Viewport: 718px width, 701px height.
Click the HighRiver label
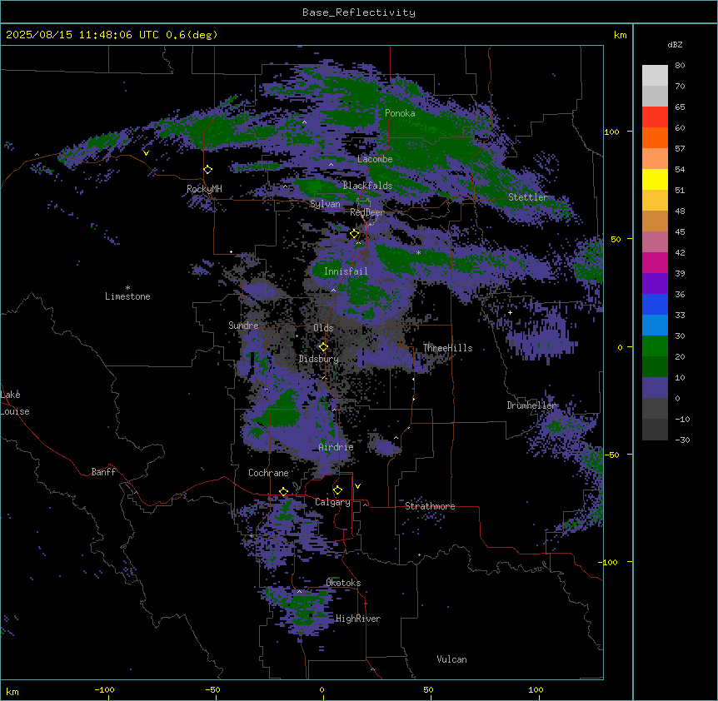[358, 619]
